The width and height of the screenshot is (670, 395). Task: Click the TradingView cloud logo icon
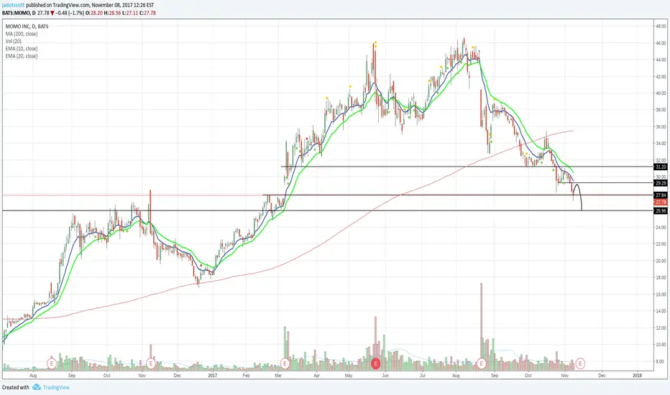coord(37,387)
